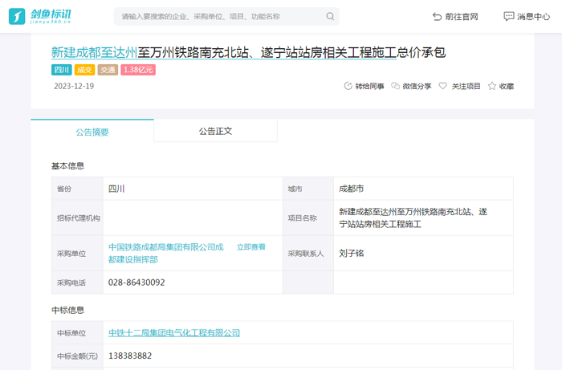Click the yellow 成交 tag
This screenshot has height=370, width=562.
click(85, 70)
